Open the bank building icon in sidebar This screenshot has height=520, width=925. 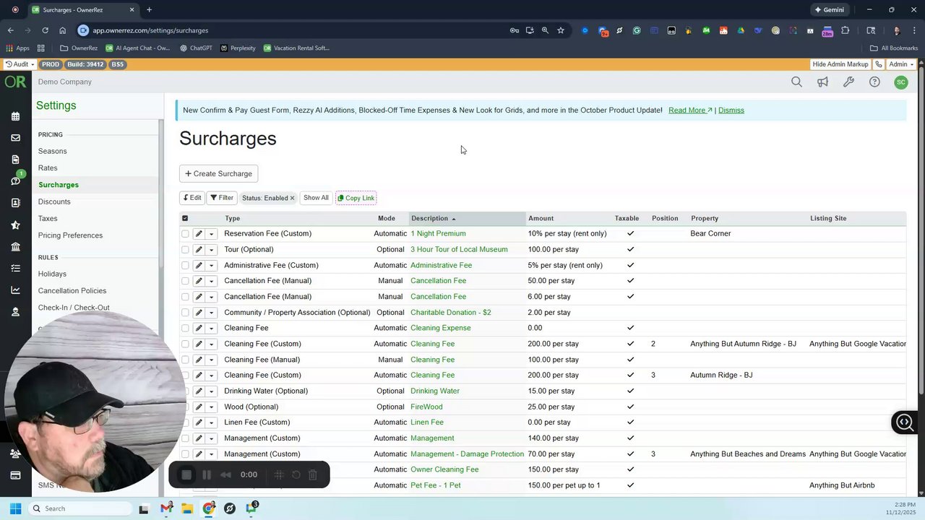[15, 247]
